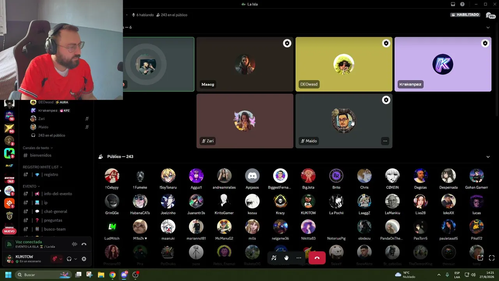Open audio output options arrow
Screen dimensions: 499x281
point(75,259)
